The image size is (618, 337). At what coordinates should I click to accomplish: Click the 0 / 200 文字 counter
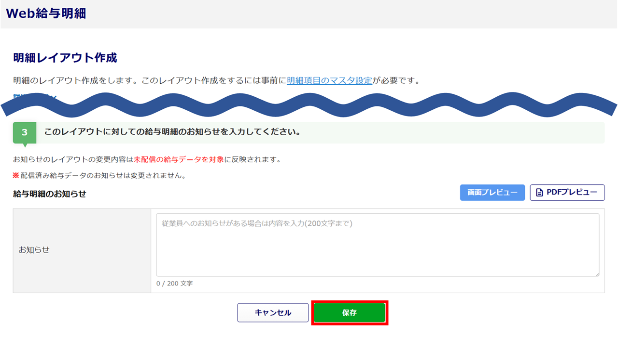pyautogui.click(x=174, y=284)
